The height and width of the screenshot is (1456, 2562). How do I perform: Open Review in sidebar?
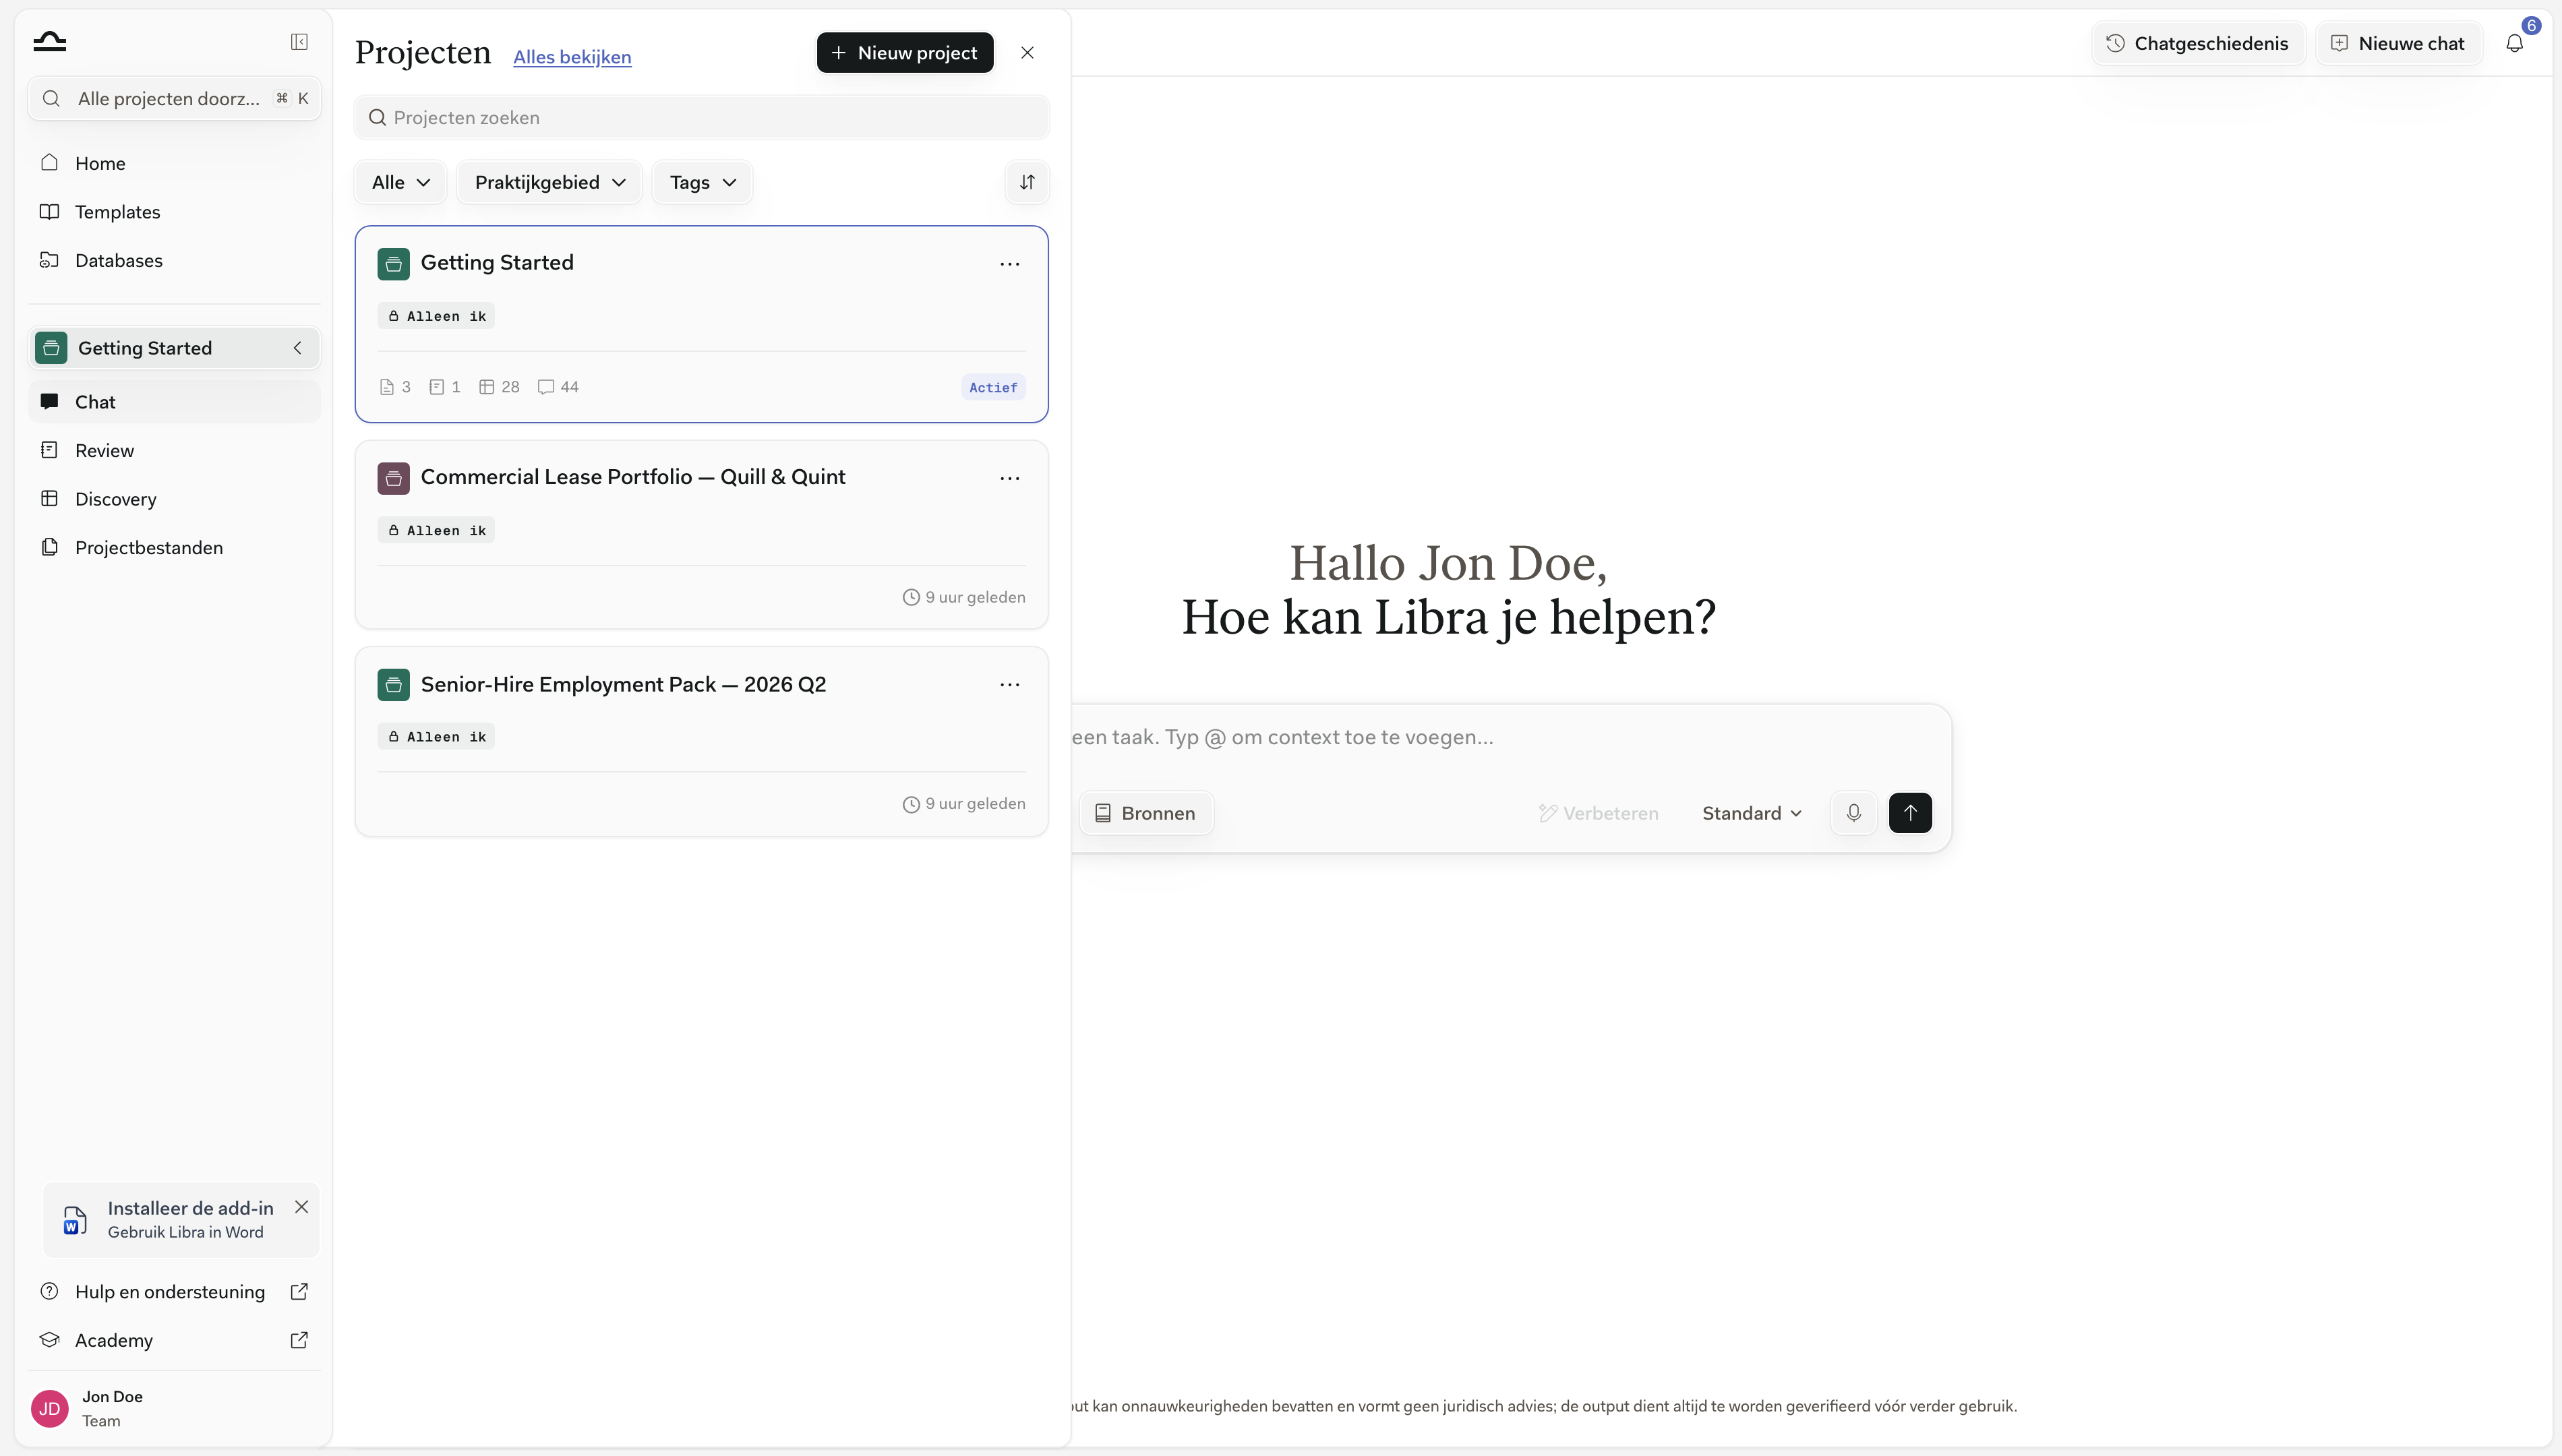pyautogui.click(x=174, y=450)
